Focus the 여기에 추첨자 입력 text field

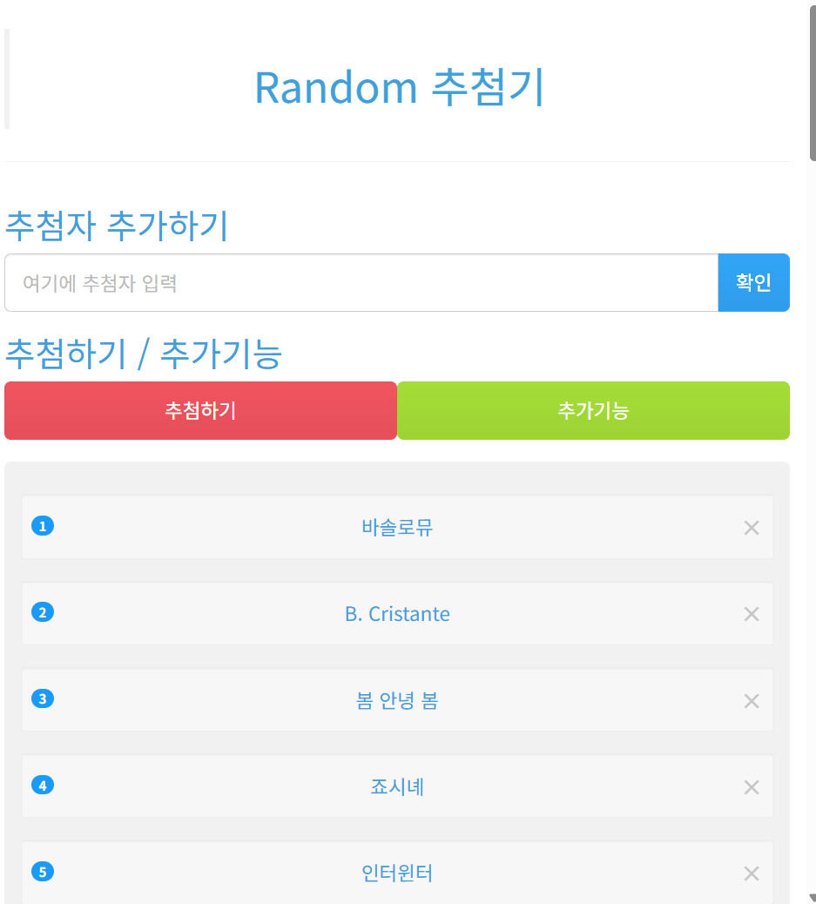coord(361,282)
